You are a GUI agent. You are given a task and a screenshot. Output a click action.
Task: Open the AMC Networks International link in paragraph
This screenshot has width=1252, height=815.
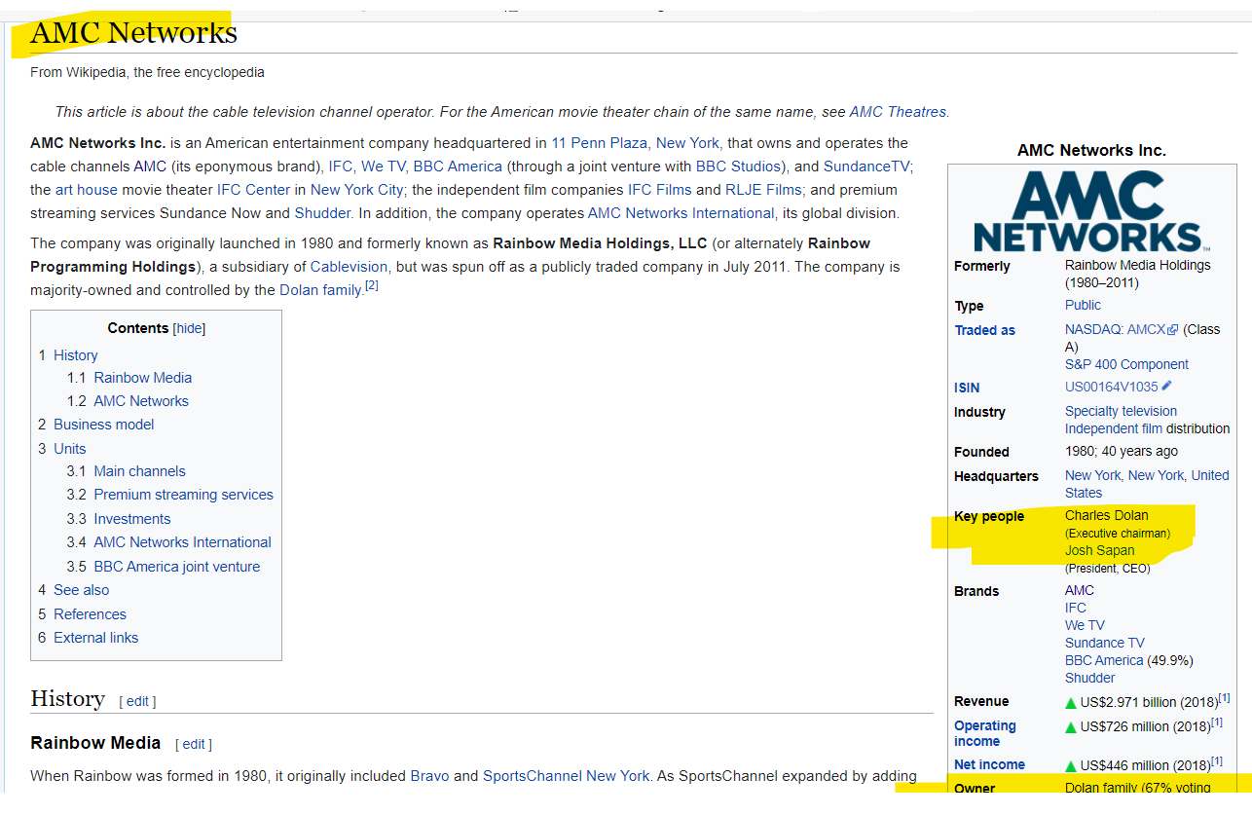(681, 213)
